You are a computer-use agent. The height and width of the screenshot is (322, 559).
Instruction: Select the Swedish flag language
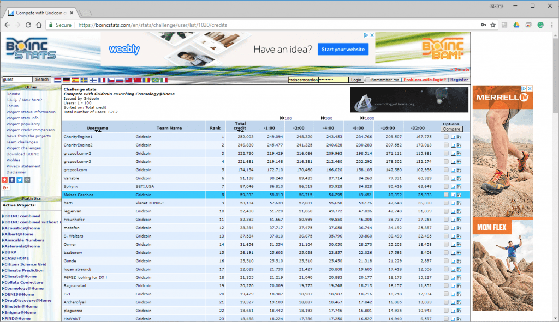[84, 80]
